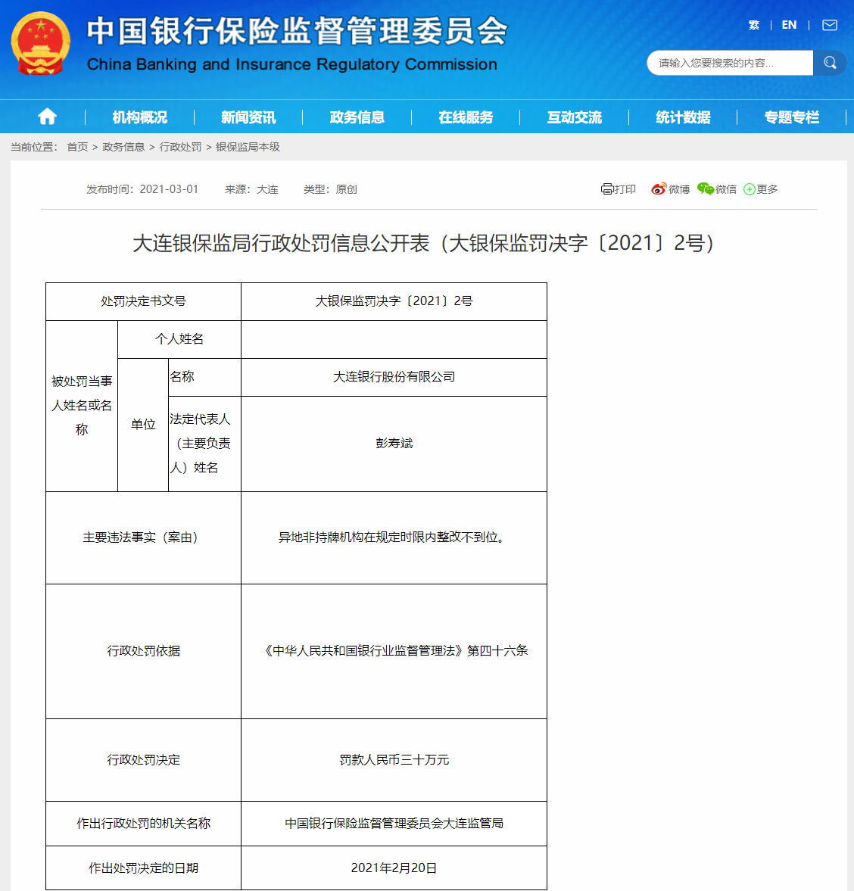Click 行政处罚 breadcrumb link
The height and width of the screenshot is (891, 854).
(x=180, y=147)
